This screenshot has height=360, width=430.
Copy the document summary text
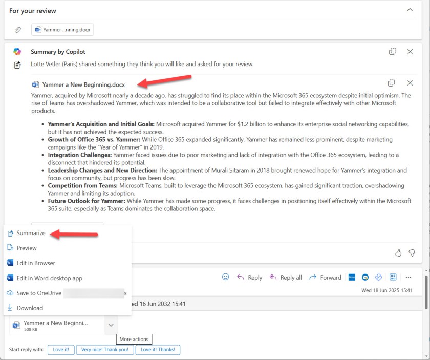[391, 83]
